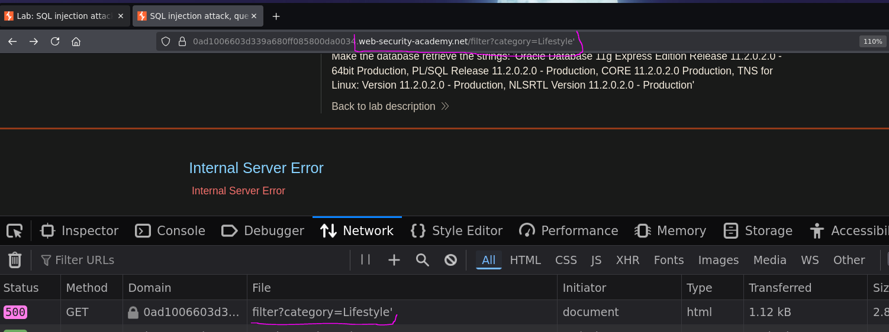Click the 'html' type cell
This screenshot has height=332, width=889.
click(712, 312)
